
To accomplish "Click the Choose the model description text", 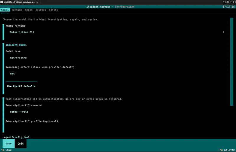I will [x=50, y=19].
